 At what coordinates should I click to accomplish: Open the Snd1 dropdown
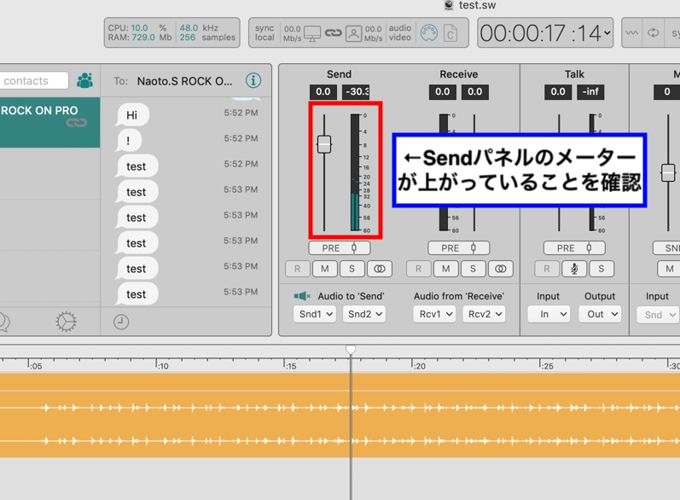point(315,314)
